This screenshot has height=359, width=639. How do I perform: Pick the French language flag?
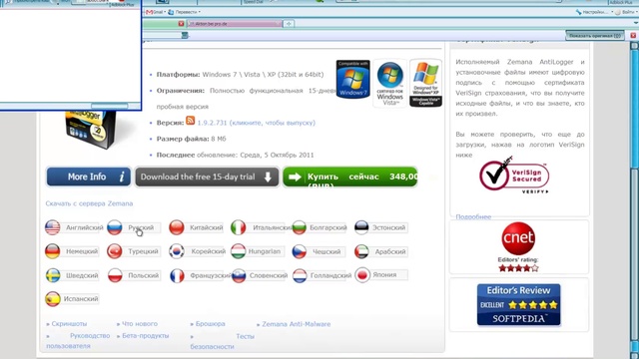177,275
